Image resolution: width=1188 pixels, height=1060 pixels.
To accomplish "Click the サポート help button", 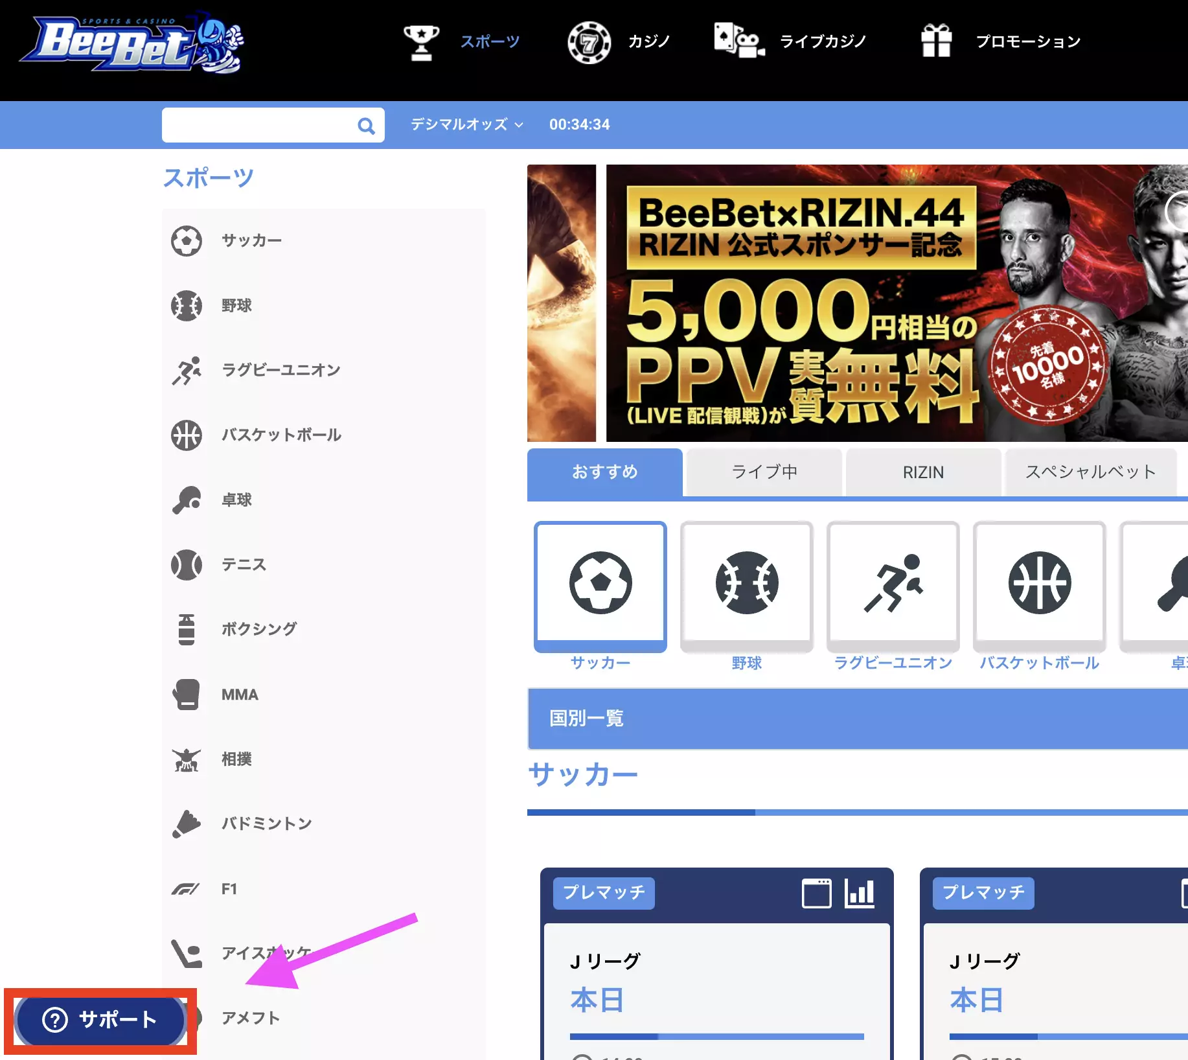I will (x=100, y=1020).
